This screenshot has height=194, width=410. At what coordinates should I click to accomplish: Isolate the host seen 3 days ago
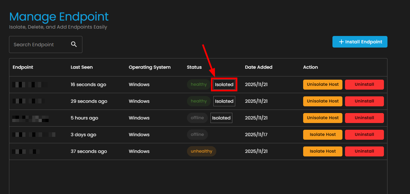[x=322, y=135]
